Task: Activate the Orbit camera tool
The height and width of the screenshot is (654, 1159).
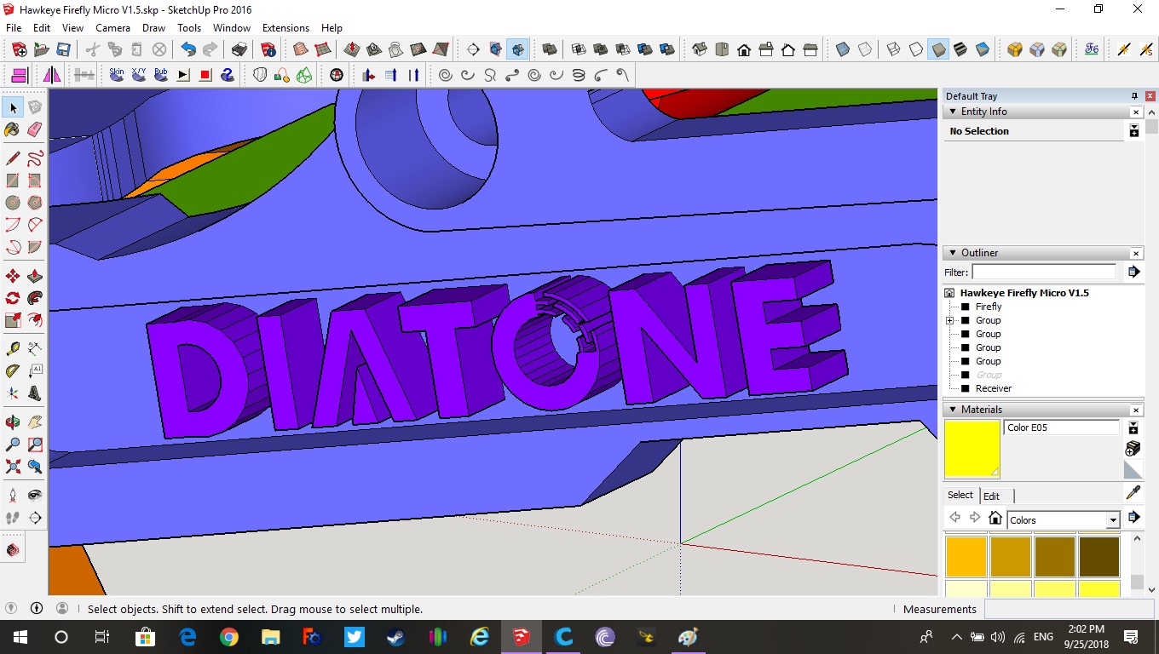Action: pos(12,422)
